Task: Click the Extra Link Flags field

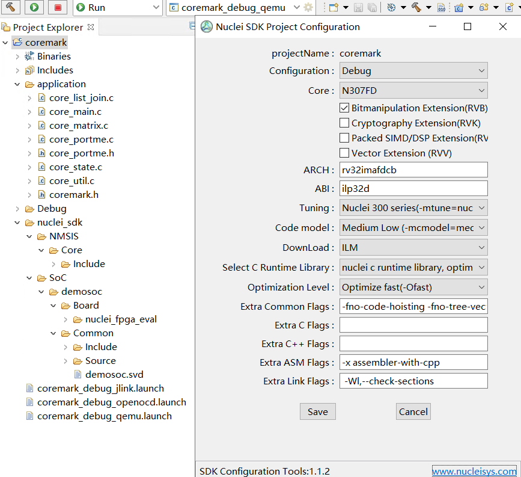Action: (x=413, y=381)
